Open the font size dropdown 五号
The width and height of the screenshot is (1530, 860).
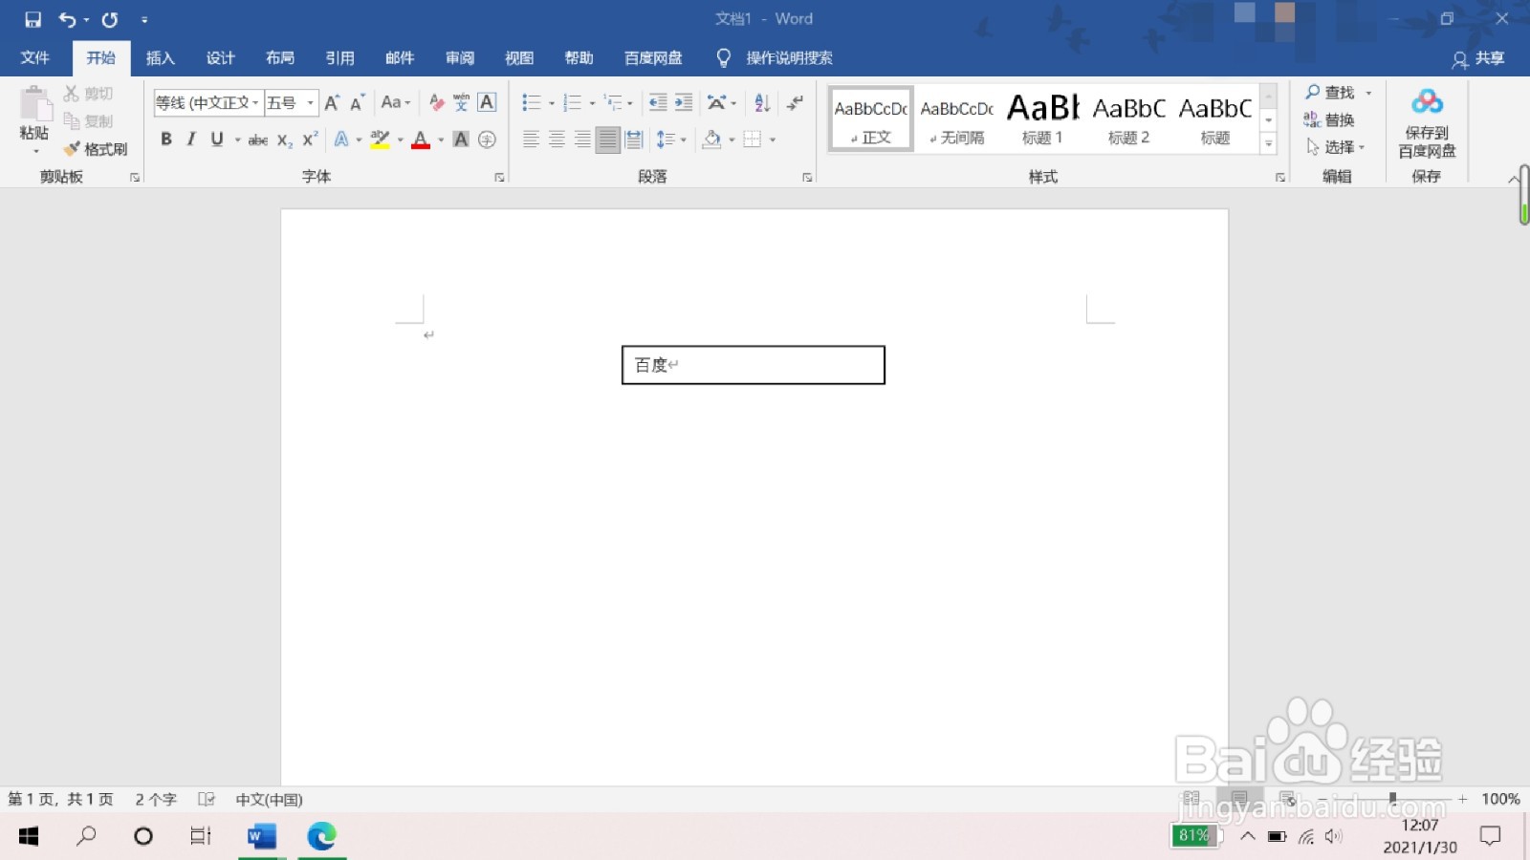310,103
